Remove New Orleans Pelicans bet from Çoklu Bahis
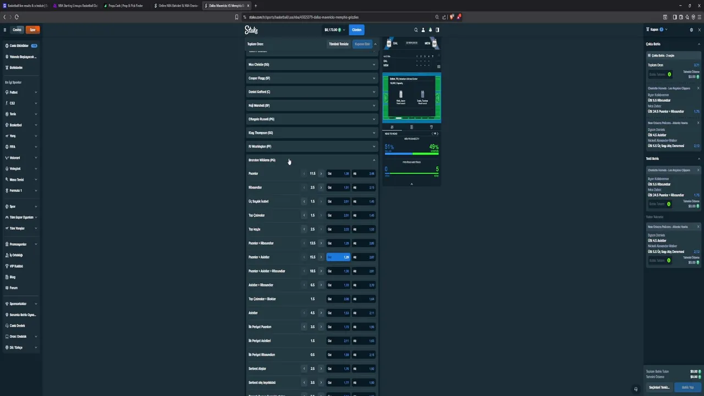Image resolution: width=704 pixels, height=396 pixels. [698, 123]
